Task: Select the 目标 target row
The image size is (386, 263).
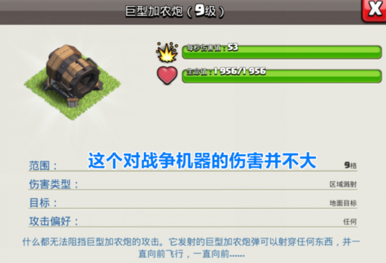Action: 193,203
